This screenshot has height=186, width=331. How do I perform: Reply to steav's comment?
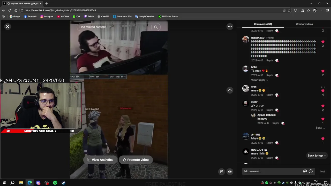269,110
